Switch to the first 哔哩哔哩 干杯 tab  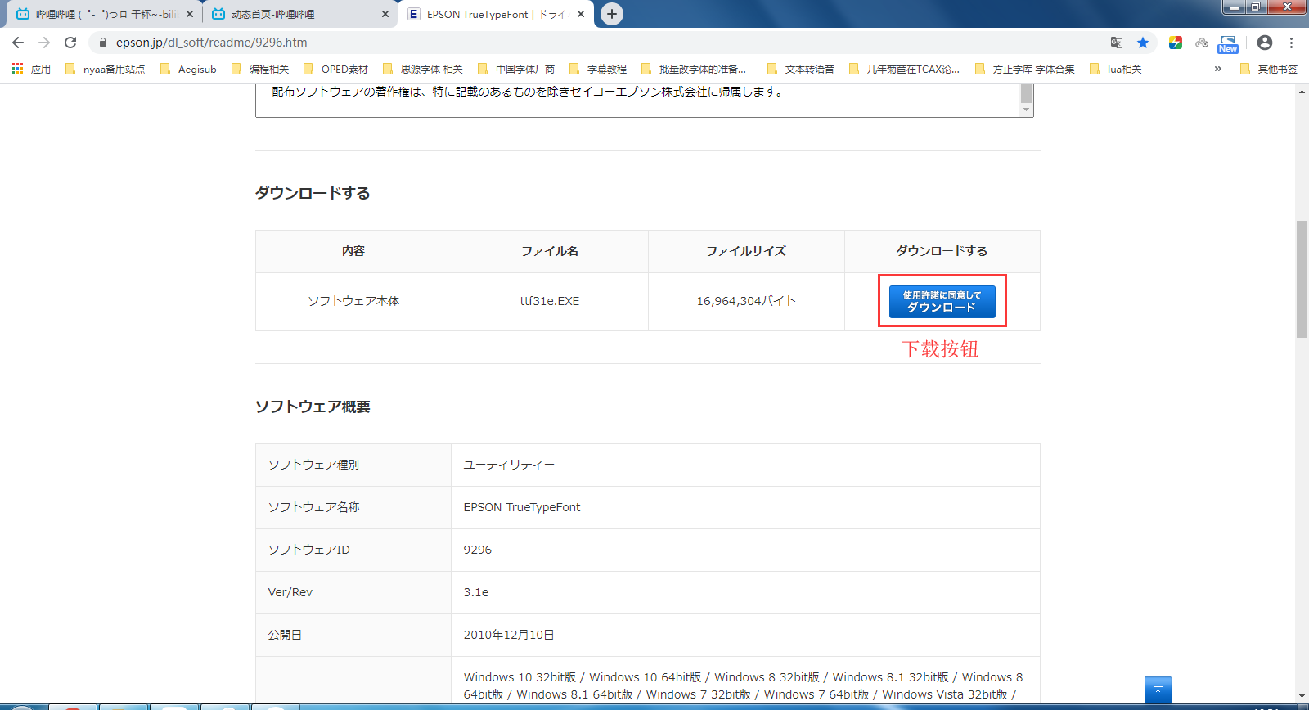coord(105,14)
